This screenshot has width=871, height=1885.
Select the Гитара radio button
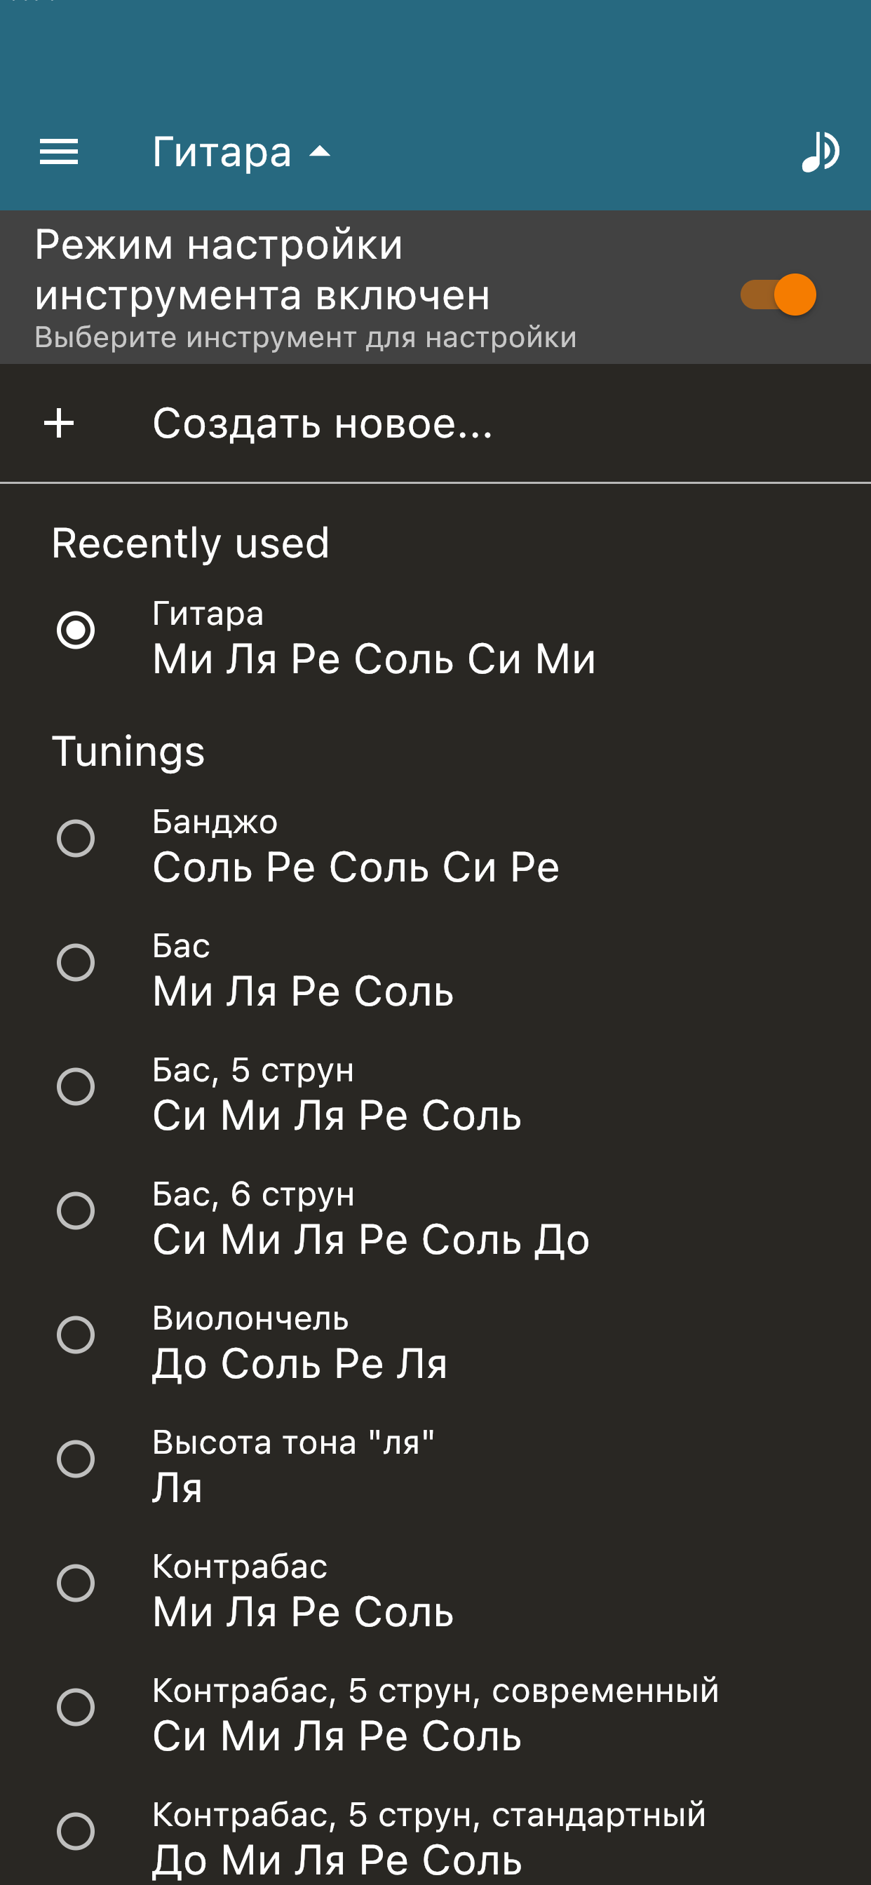click(76, 630)
